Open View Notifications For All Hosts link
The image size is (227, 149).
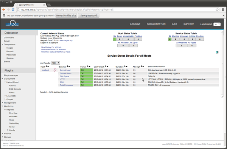click(x=53, y=50)
